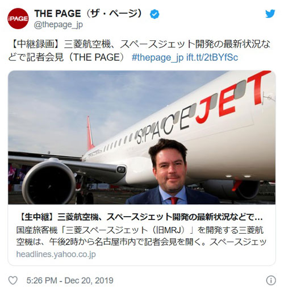This screenshot has height=290, width=284.
Task: Click the jet engine in the photo
Action: [49, 183]
